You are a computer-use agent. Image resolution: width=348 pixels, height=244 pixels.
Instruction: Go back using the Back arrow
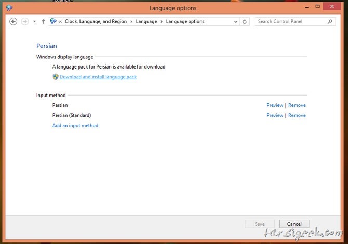tap(14, 21)
